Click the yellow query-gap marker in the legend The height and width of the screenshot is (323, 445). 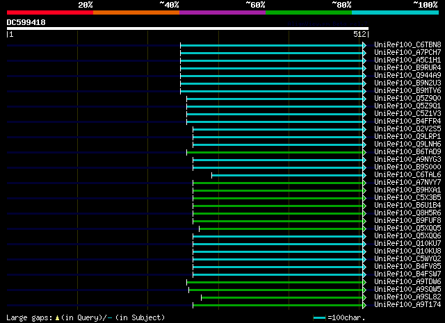tap(57, 318)
